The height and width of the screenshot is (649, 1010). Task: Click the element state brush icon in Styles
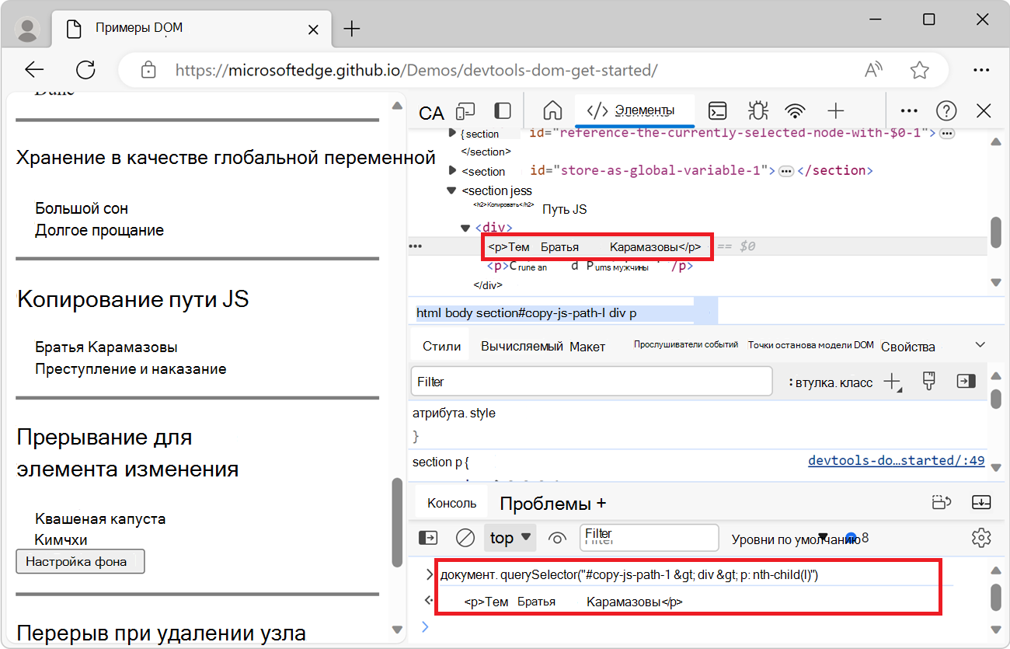click(x=928, y=381)
